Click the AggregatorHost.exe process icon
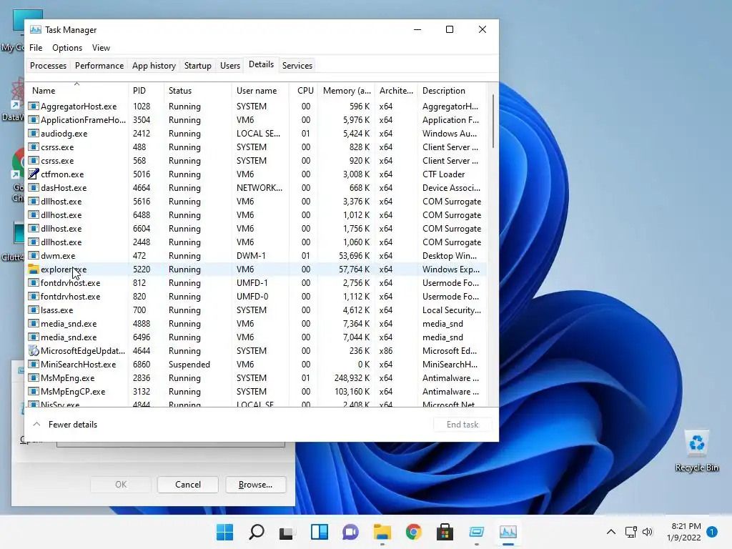 coord(33,106)
